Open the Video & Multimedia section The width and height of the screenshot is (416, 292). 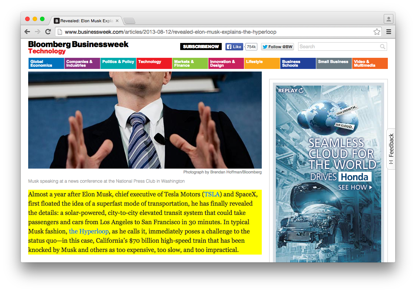[370, 63]
